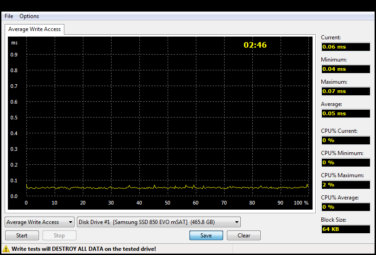Screen dimensions: 376x255
Task: Click the Start button
Action: point(22,236)
